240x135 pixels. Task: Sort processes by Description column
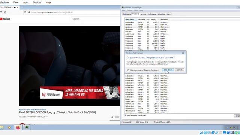(165, 19)
